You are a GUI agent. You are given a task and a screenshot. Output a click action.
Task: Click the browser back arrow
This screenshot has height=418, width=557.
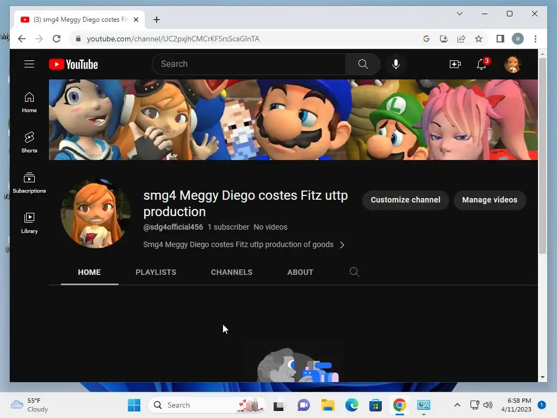tap(22, 39)
